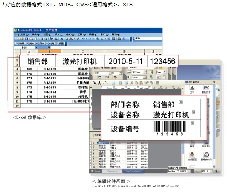The image size is (227, 194).
Task: Click the Cut scissors icon in the Excel toolbar
Action: [62, 39]
